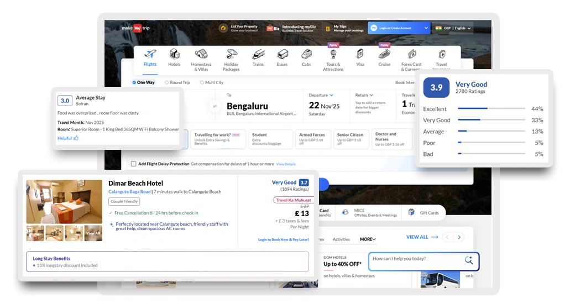Click the makemytrip logo
570x308 pixels.
coord(135,28)
